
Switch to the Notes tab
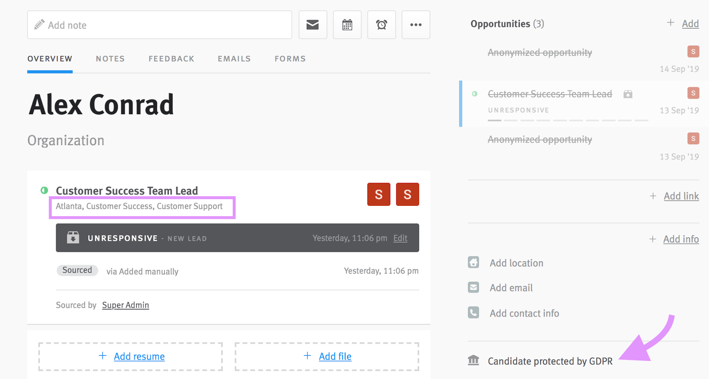coord(110,59)
